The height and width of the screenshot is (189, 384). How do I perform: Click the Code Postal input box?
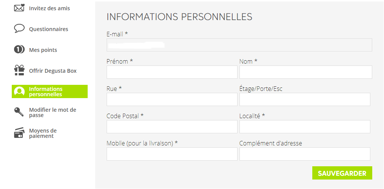(x=172, y=127)
